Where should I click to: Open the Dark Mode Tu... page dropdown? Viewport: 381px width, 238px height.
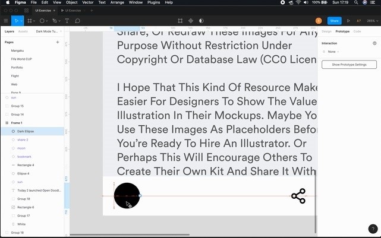(49, 31)
